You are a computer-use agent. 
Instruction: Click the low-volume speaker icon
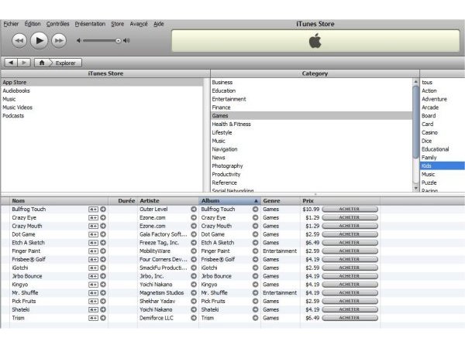pos(78,40)
